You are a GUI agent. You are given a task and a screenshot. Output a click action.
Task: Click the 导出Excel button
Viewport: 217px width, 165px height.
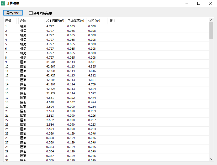click(13, 13)
